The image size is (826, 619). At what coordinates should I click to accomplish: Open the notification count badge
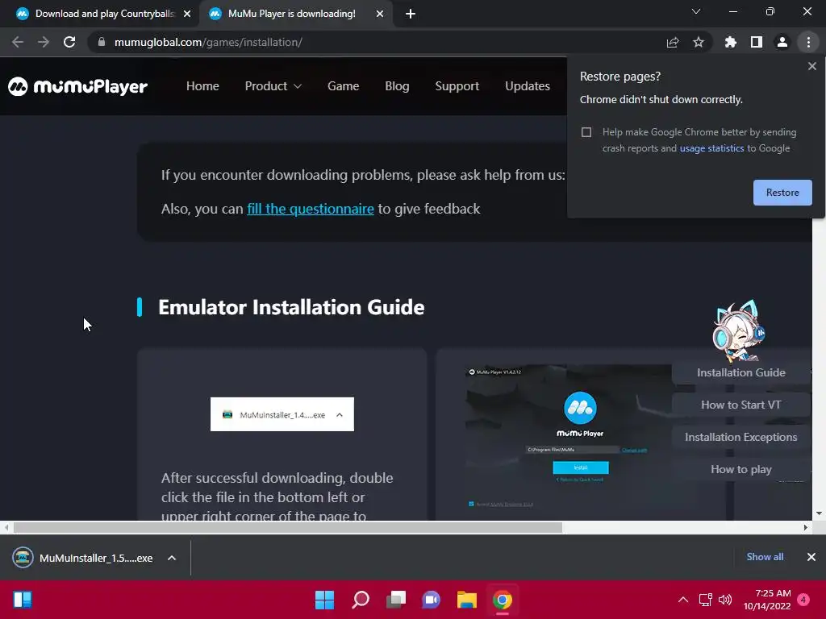tap(803, 600)
